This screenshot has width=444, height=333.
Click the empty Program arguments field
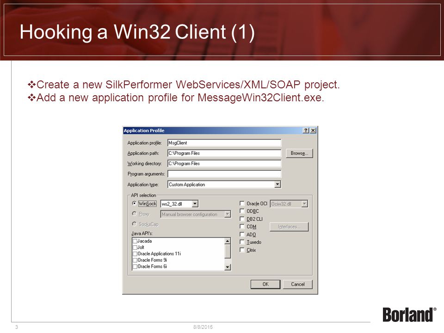point(224,174)
